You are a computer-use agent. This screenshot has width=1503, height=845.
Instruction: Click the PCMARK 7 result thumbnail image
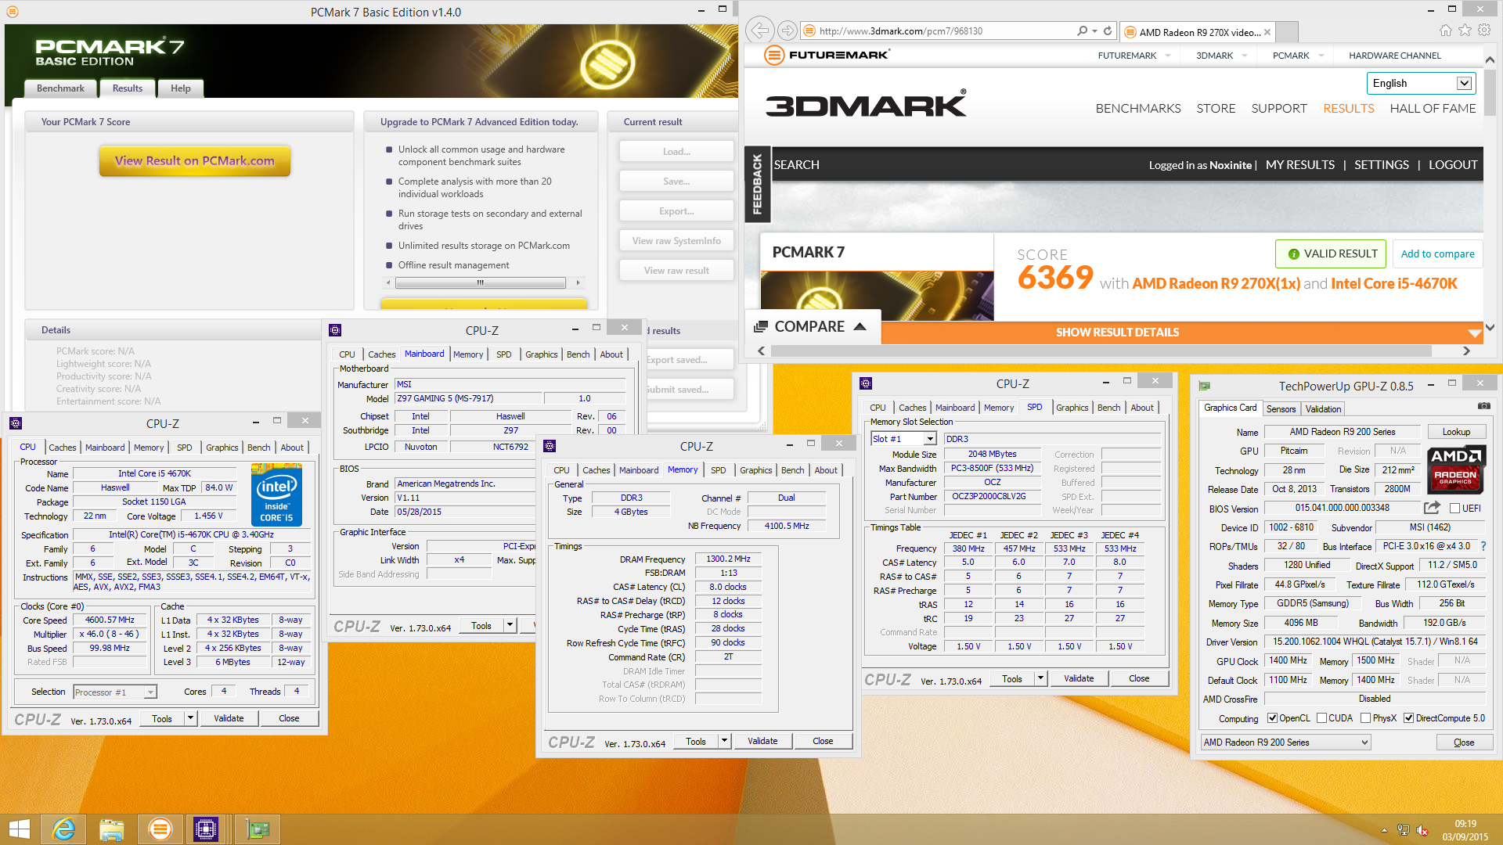tap(877, 296)
